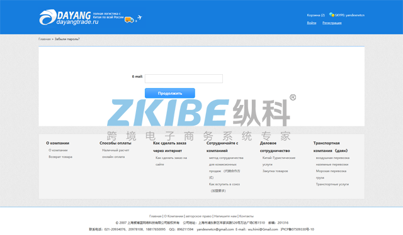Click the QQ: 896211594 footer text
403x235 pixels.
(181, 229)
